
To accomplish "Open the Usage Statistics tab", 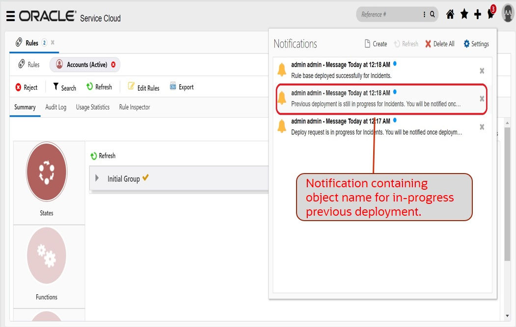I will pyautogui.click(x=93, y=107).
